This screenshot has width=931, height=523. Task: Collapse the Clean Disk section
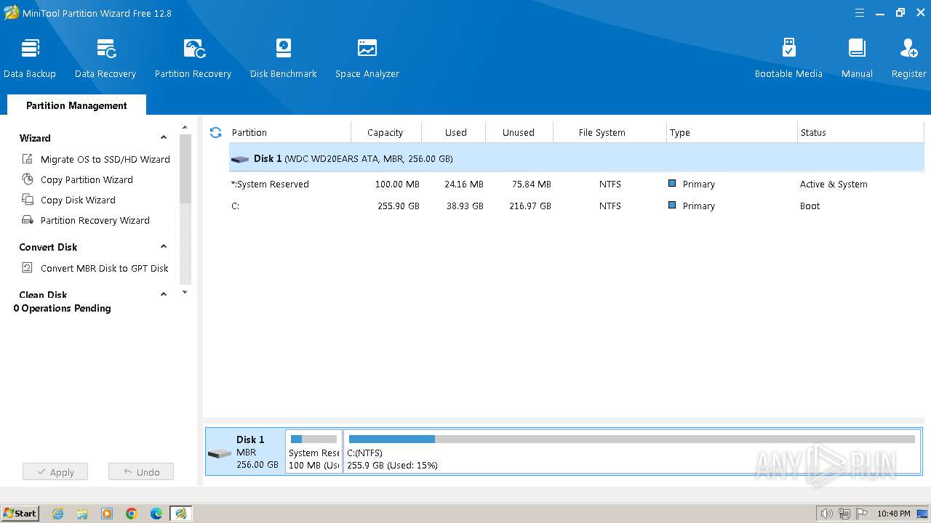pyautogui.click(x=164, y=294)
